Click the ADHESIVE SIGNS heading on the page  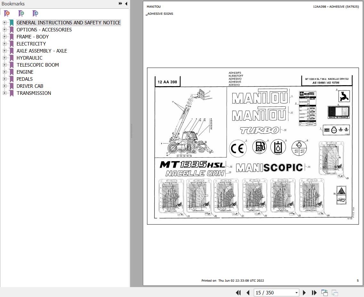[x=160, y=14]
